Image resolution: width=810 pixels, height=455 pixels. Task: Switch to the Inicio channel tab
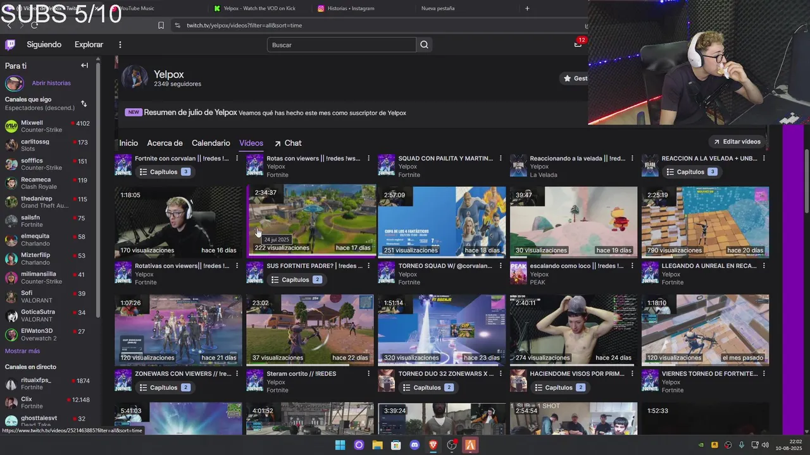coord(128,143)
